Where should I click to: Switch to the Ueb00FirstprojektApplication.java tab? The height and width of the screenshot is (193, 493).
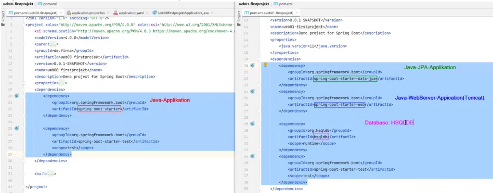pos(183,13)
